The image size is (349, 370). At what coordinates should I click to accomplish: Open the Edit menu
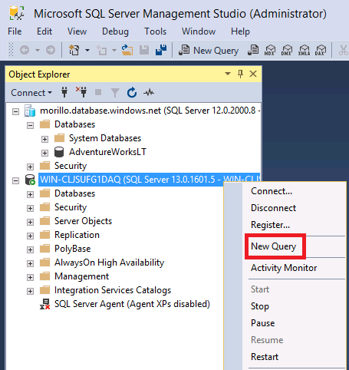[44, 31]
